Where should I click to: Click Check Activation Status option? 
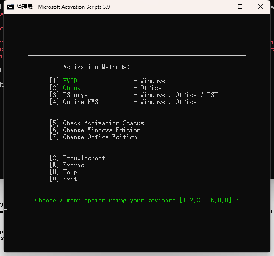point(103,123)
